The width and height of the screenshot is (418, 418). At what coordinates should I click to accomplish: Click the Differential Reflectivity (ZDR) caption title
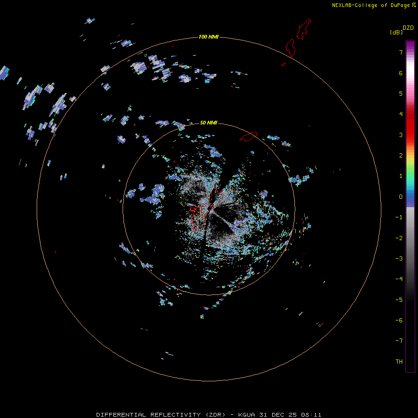tap(161, 415)
